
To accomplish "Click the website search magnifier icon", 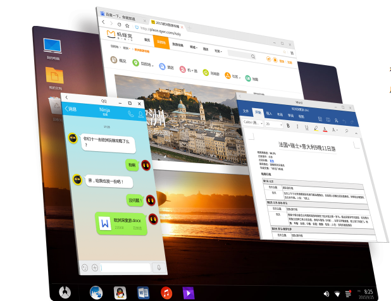I will click(253, 56).
